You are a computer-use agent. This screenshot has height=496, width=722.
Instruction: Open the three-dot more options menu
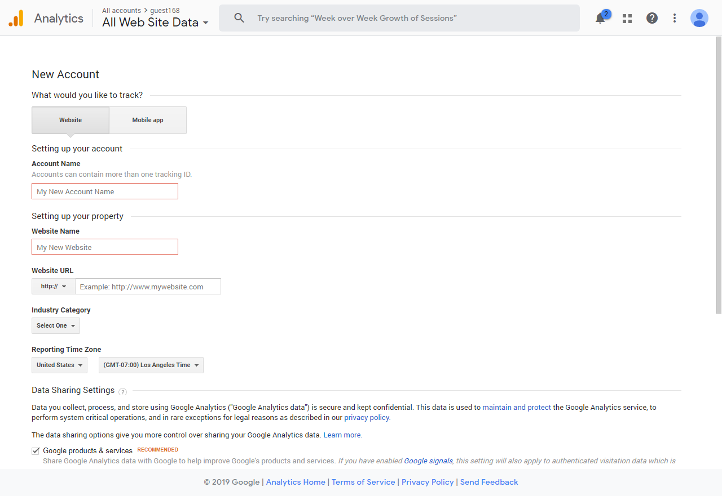coord(675,18)
